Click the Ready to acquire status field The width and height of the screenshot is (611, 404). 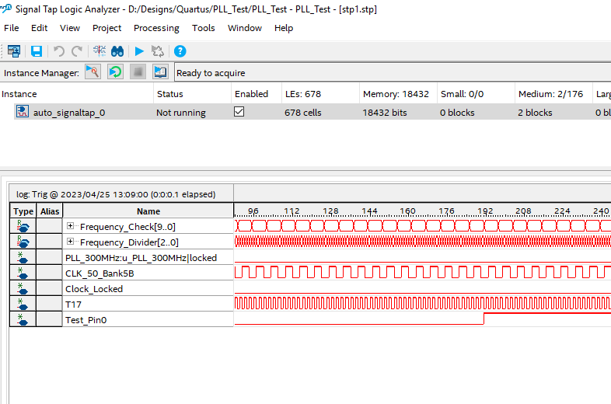(x=393, y=73)
